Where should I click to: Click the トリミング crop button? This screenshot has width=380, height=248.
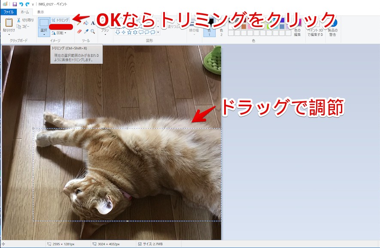[60, 20]
